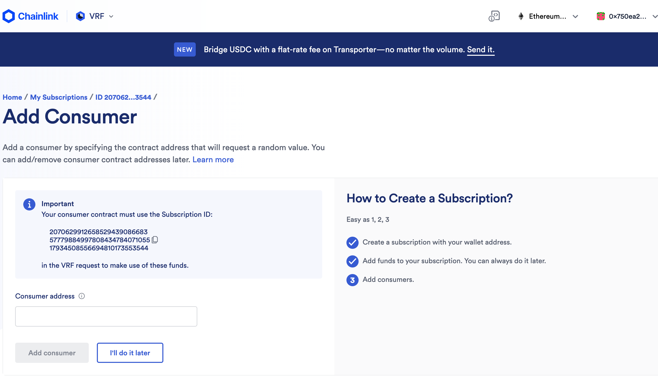The image size is (658, 377).
Task: Click the Ethereum... network label
Action: [x=547, y=16]
